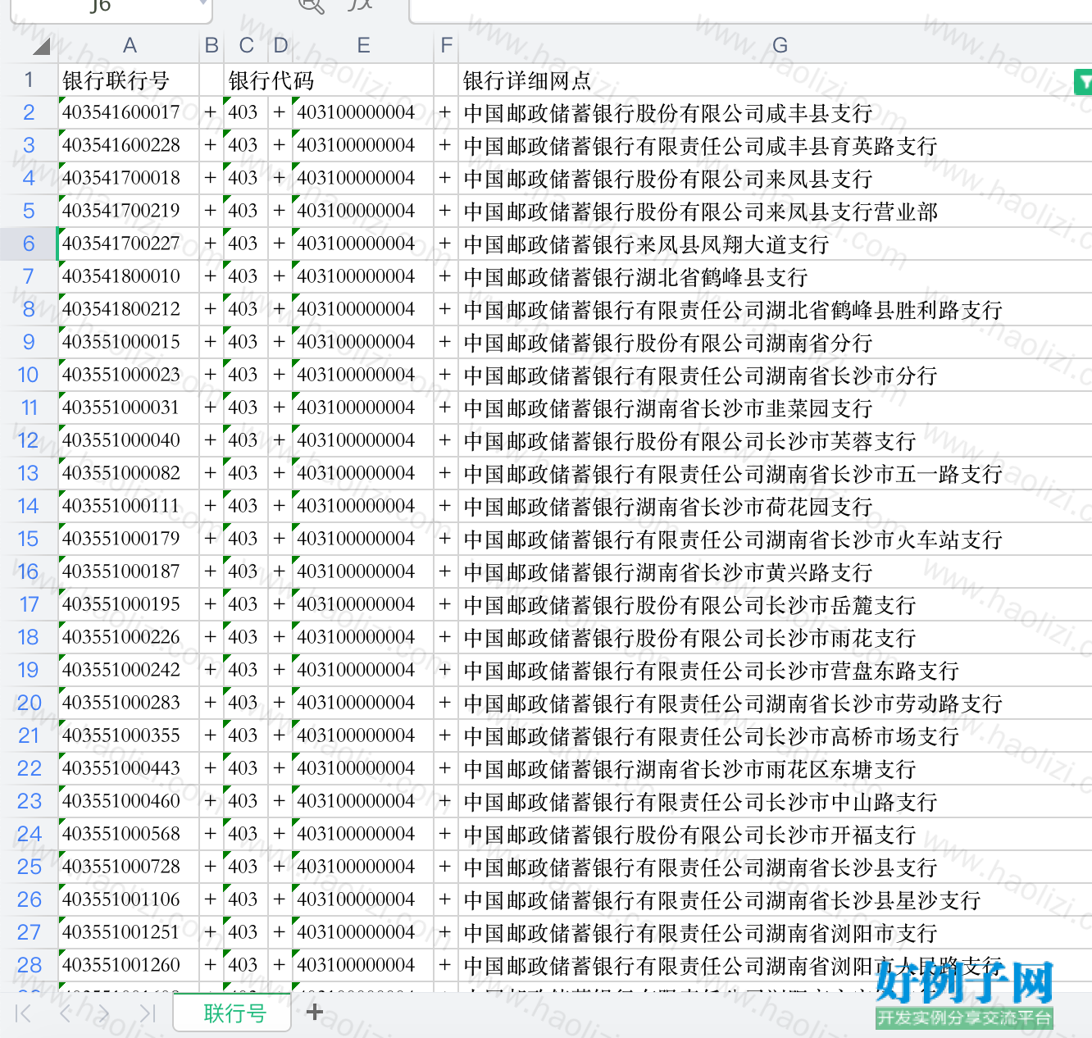
Task: Select column E header
Action: (x=363, y=46)
